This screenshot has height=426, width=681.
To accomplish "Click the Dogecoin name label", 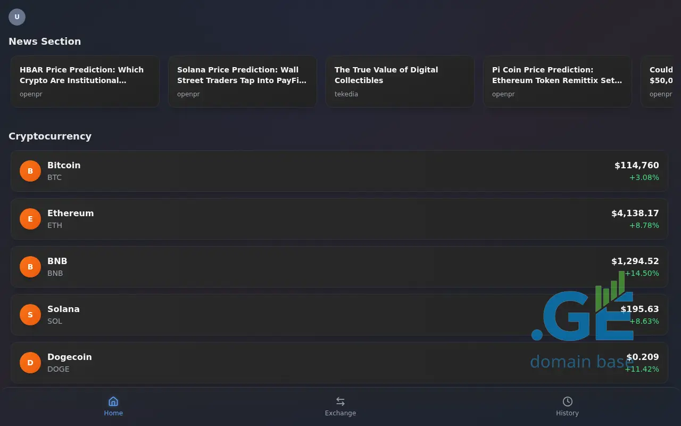I will pos(70,357).
